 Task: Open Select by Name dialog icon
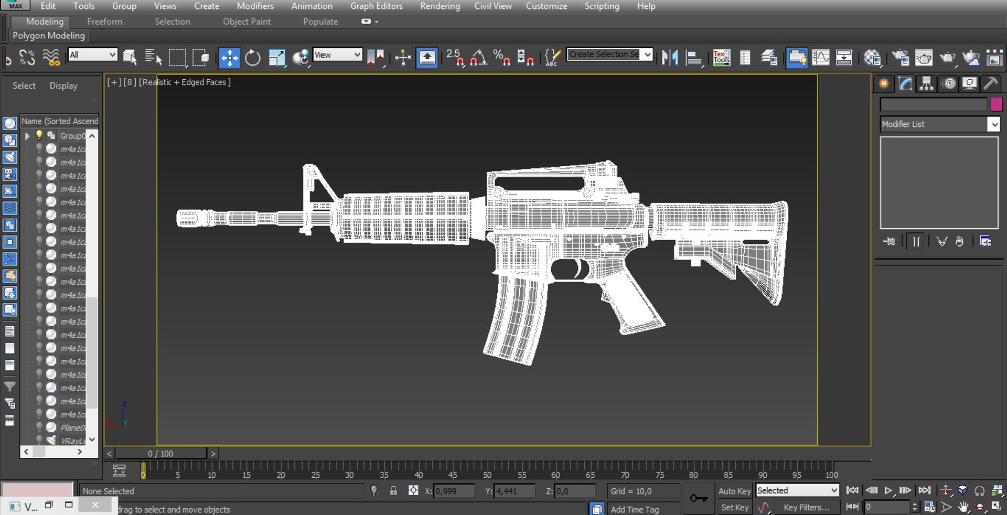coord(153,57)
